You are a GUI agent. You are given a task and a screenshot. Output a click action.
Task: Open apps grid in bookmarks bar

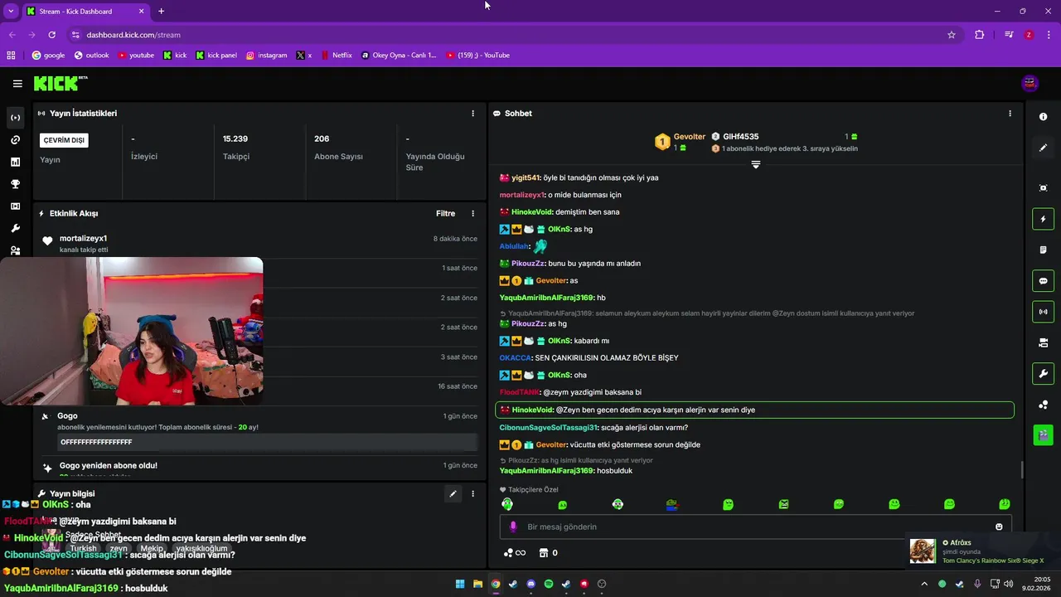[x=11, y=56]
